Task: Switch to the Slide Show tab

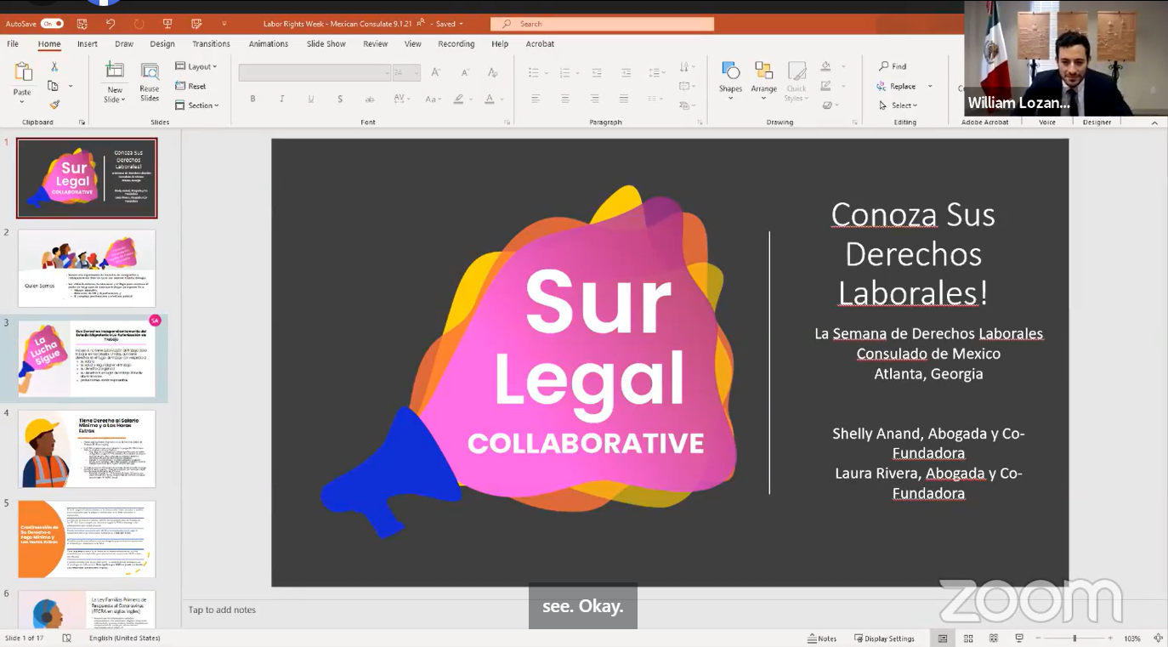Action: click(x=326, y=44)
